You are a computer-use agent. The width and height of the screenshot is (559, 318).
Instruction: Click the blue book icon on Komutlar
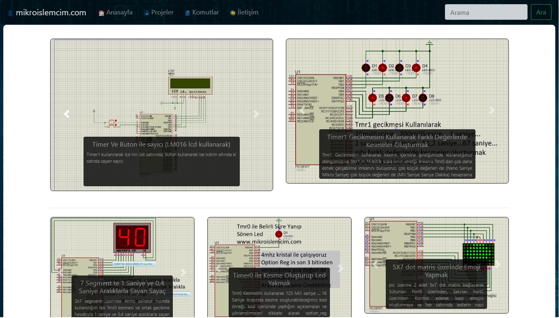point(187,13)
